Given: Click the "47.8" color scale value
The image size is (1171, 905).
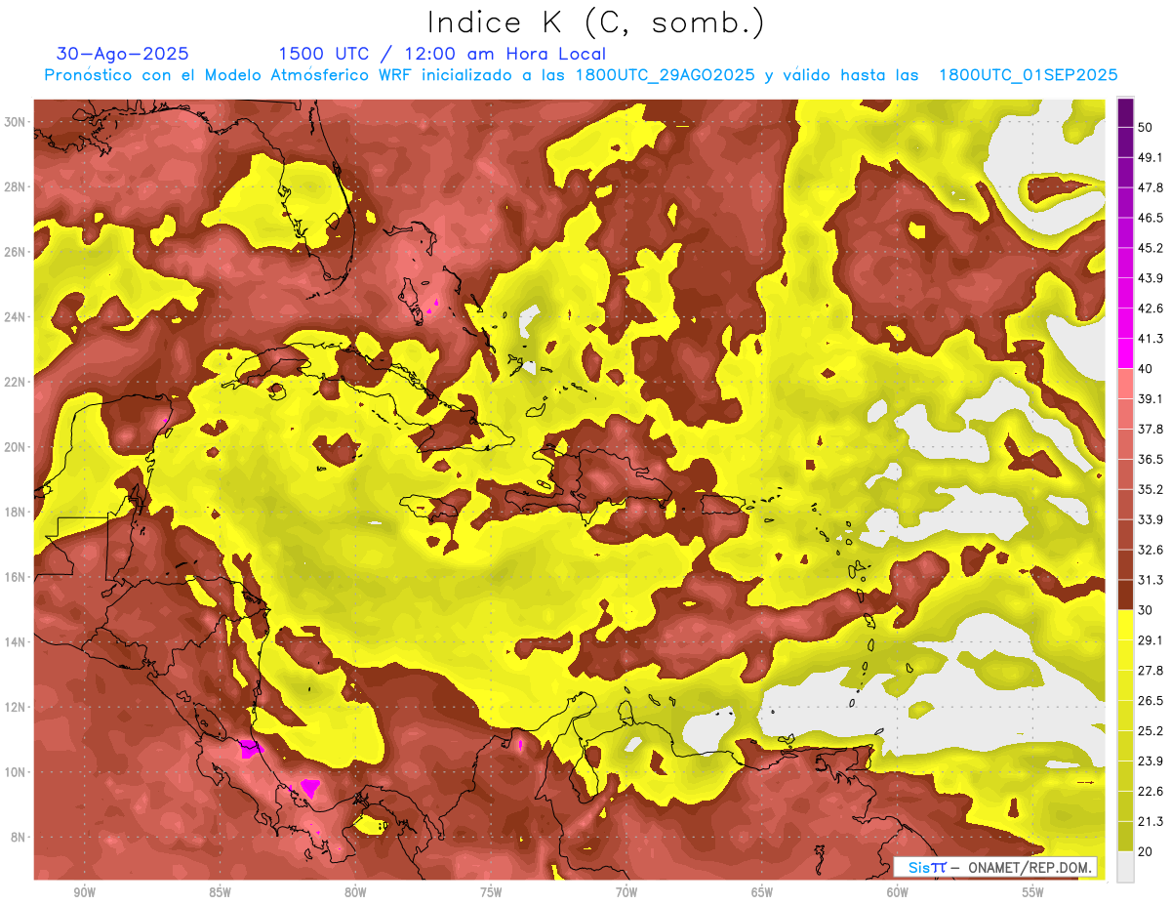Looking at the screenshot, I should pyautogui.click(x=1151, y=187).
